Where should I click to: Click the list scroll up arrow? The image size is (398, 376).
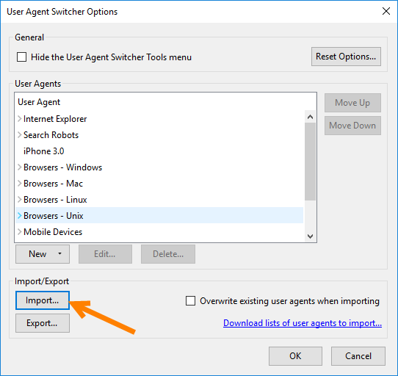click(x=310, y=117)
